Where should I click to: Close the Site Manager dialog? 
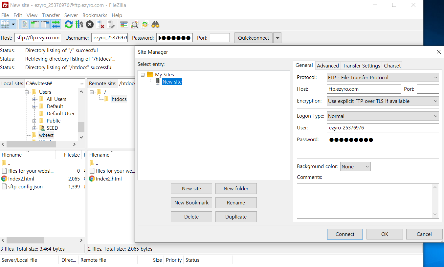pyautogui.click(x=438, y=52)
